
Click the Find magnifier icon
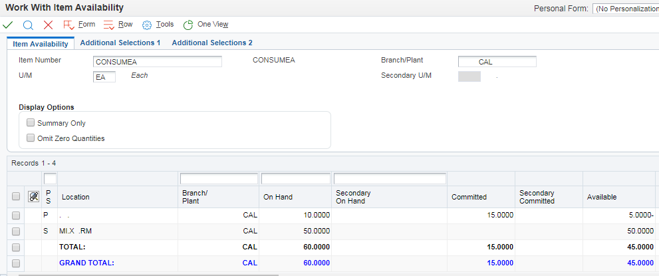pos(28,25)
